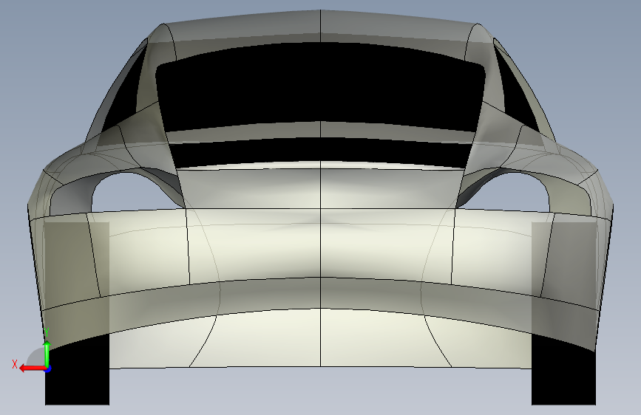
Task: Click the red X axis arrow on triad
Action: 32,368
